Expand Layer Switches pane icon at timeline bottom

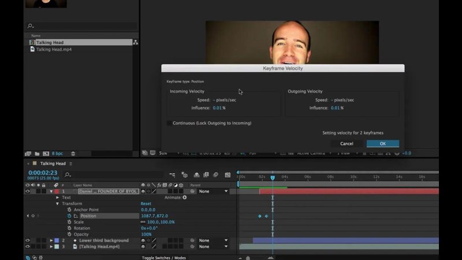tap(28, 258)
